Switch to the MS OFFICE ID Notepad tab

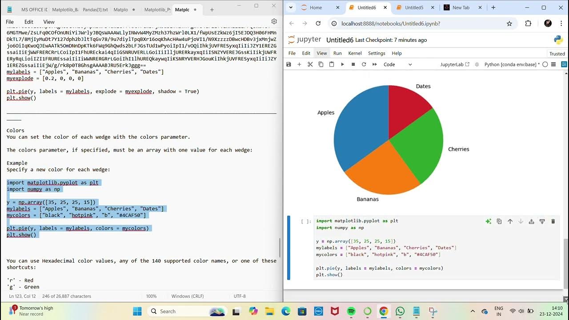tap(34, 9)
